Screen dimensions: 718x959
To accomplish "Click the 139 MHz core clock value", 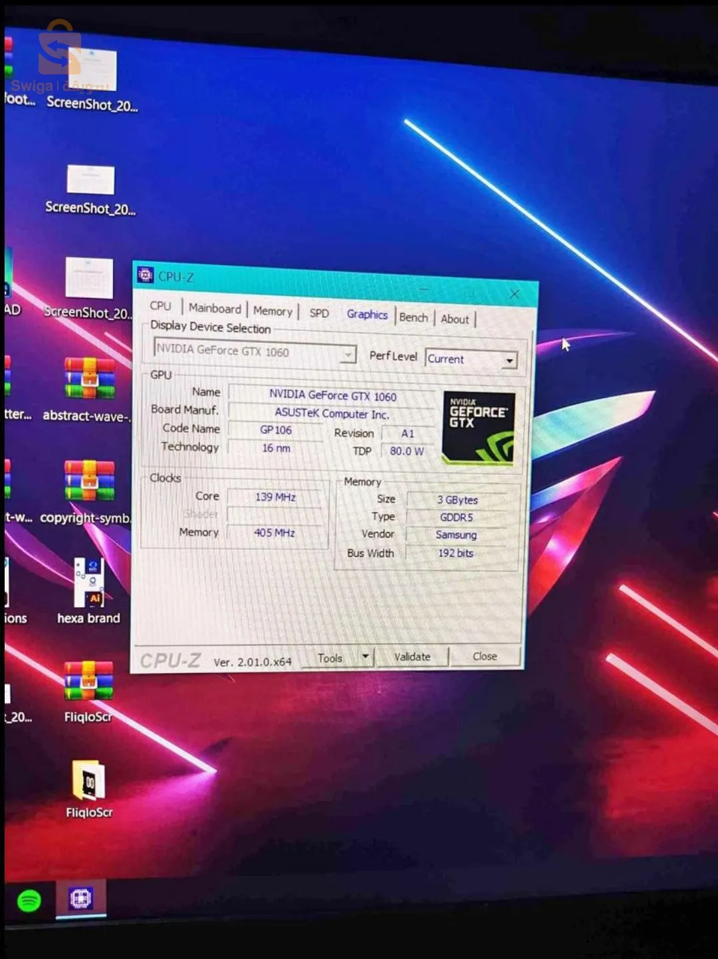I will [x=275, y=497].
